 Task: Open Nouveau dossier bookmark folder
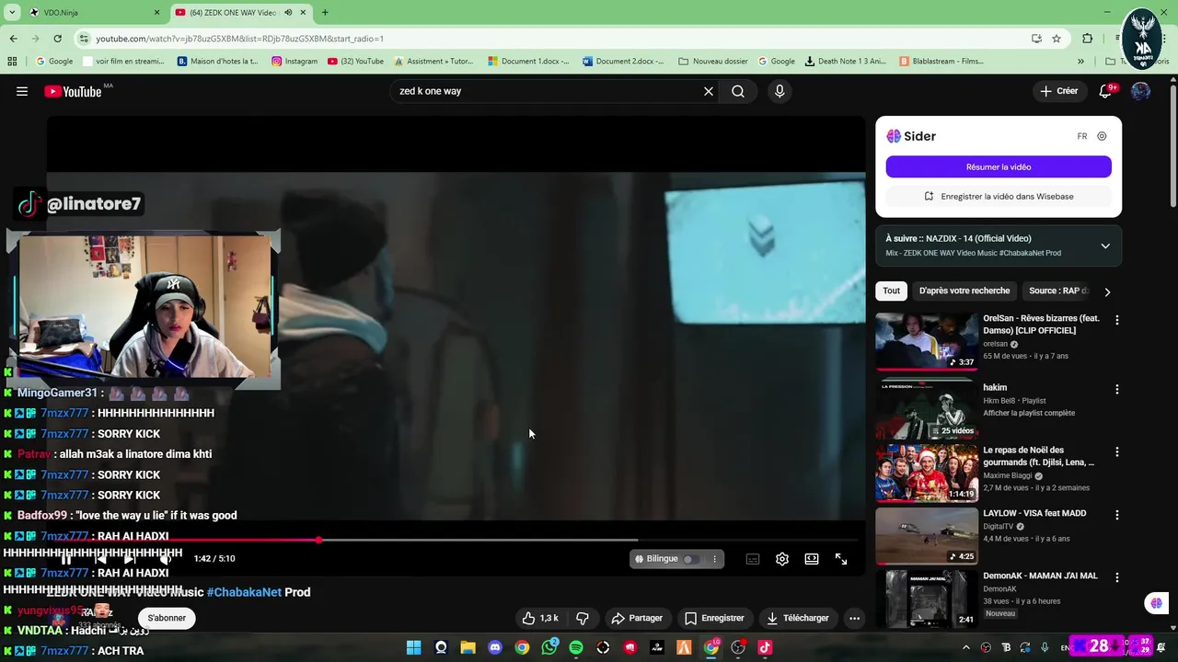click(713, 62)
